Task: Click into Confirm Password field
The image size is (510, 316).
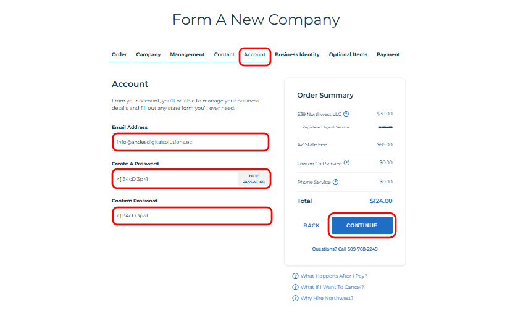Action: pyautogui.click(x=191, y=215)
